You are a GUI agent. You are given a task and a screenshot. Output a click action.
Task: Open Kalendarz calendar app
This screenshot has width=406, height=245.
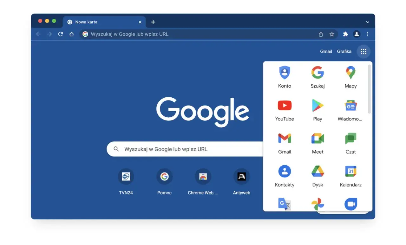(350, 176)
